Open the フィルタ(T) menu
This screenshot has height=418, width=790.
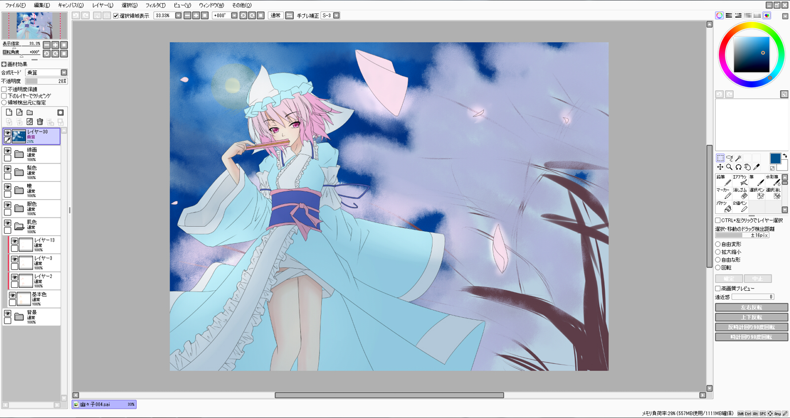(156, 5)
